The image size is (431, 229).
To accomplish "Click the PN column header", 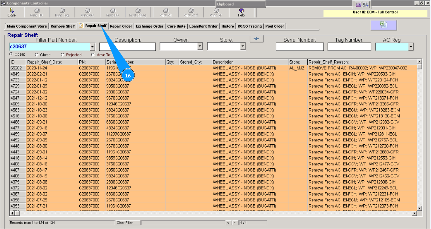I will [92, 62].
